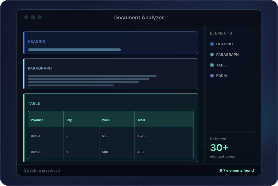Image resolution: width=278 pixels, height=186 pixels.
Task: Select the HEADING block label in the document
Action: tap(37, 41)
